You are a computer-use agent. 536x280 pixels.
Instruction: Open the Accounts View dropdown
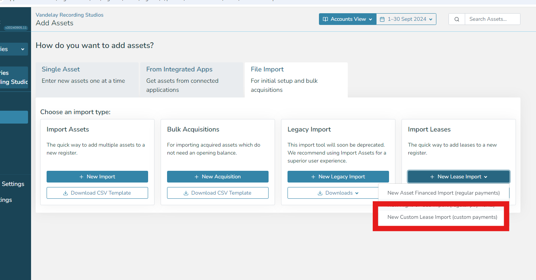(348, 19)
